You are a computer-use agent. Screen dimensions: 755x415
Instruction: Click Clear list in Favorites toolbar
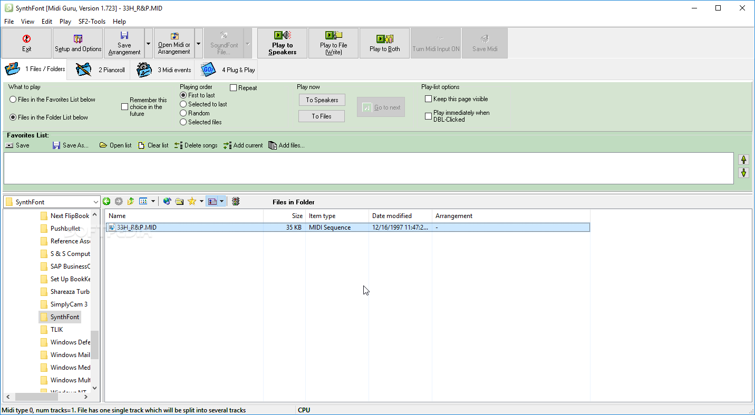(x=153, y=145)
